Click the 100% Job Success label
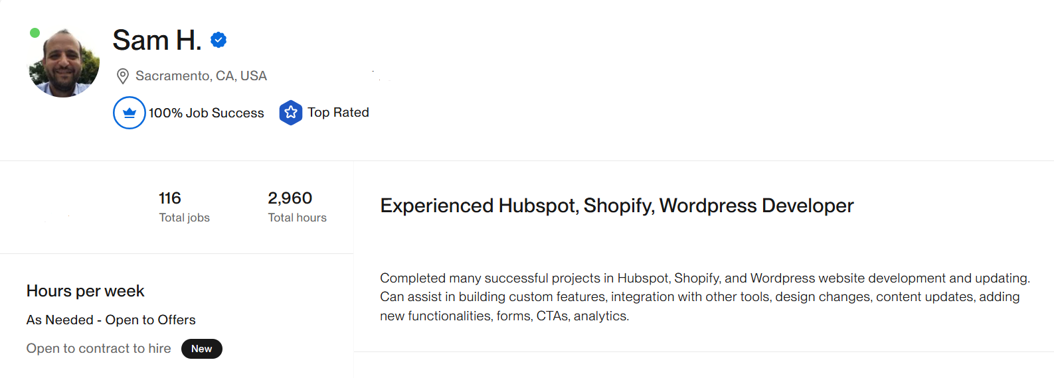Screen dimensions: 1054x378 coord(207,113)
